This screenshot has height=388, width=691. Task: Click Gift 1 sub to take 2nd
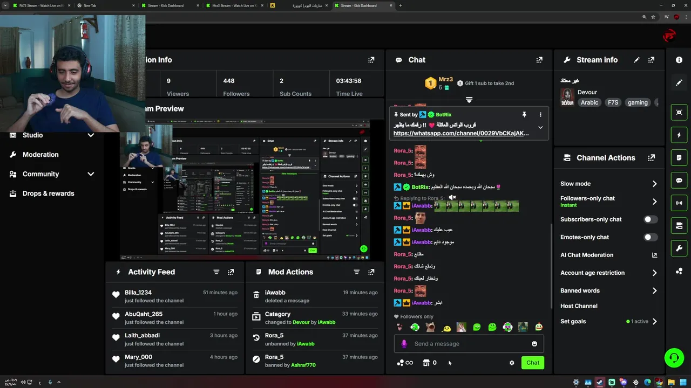(485, 84)
